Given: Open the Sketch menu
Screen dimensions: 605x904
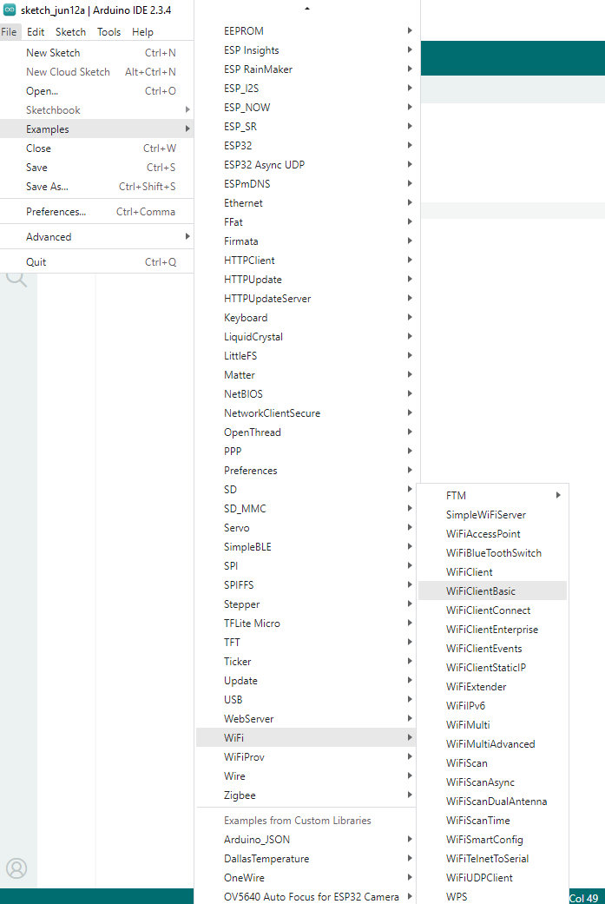Looking at the screenshot, I should (x=70, y=32).
